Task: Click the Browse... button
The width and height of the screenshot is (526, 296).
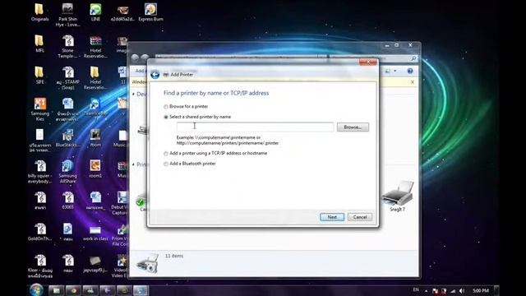Action: tap(353, 127)
